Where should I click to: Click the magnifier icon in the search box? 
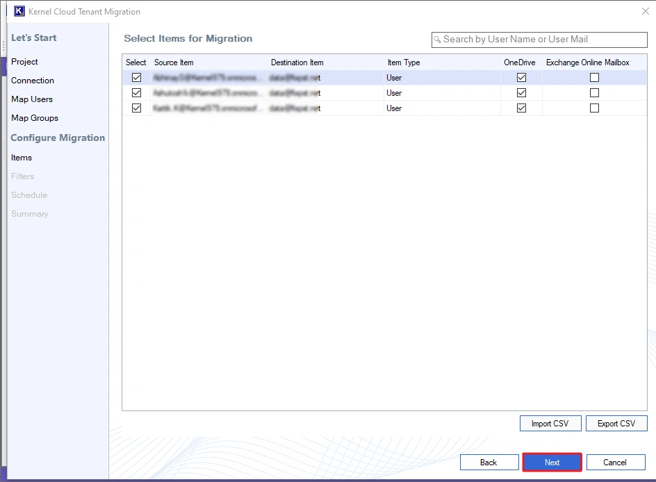point(438,40)
